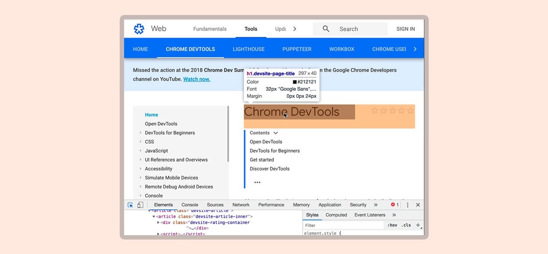Switch to the Application panel tab
The image size is (548, 254).
coord(330,205)
